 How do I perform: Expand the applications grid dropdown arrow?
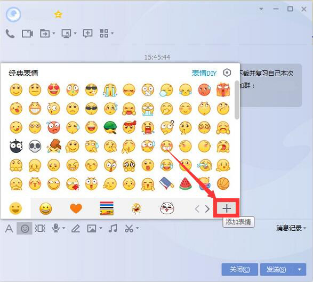[113, 33]
